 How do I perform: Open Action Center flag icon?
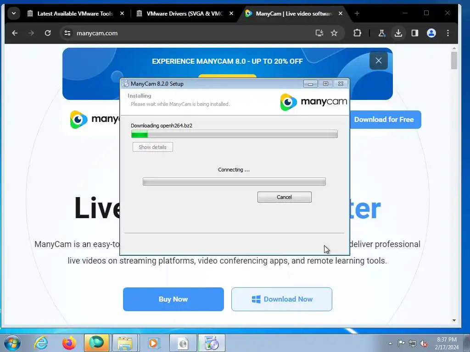[401, 343]
